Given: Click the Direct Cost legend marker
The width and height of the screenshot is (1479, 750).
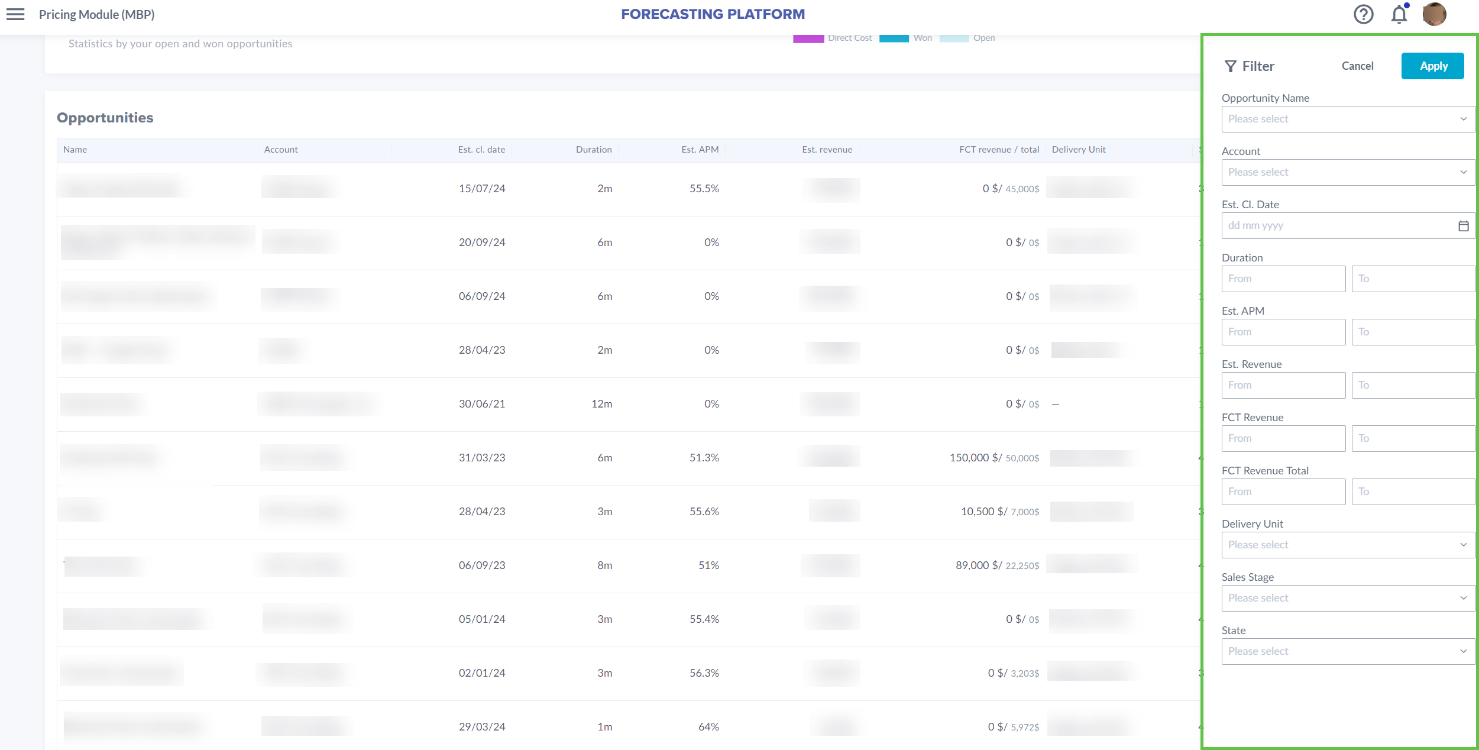Looking at the screenshot, I should pyautogui.click(x=808, y=37).
